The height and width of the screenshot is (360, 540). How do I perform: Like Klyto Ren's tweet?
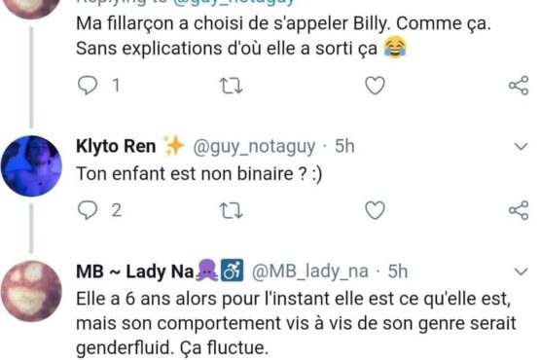[x=375, y=210]
